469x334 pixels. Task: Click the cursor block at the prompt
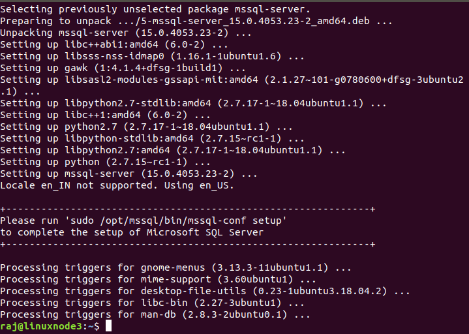coord(108,326)
